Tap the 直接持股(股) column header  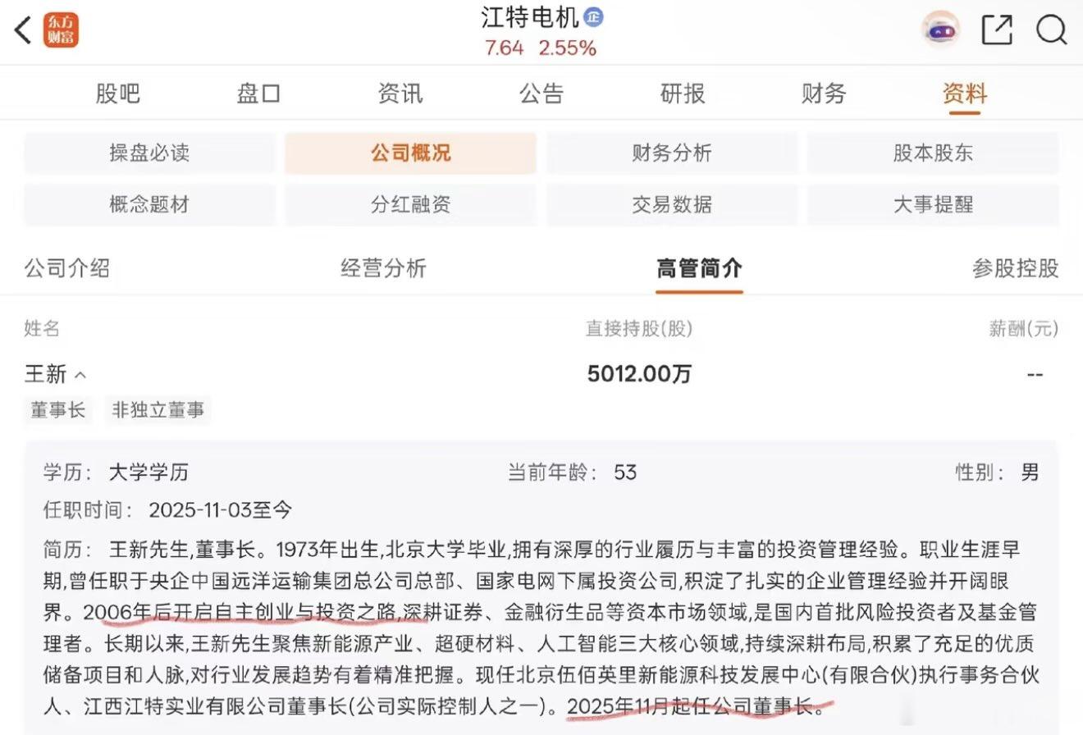point(639,329)
